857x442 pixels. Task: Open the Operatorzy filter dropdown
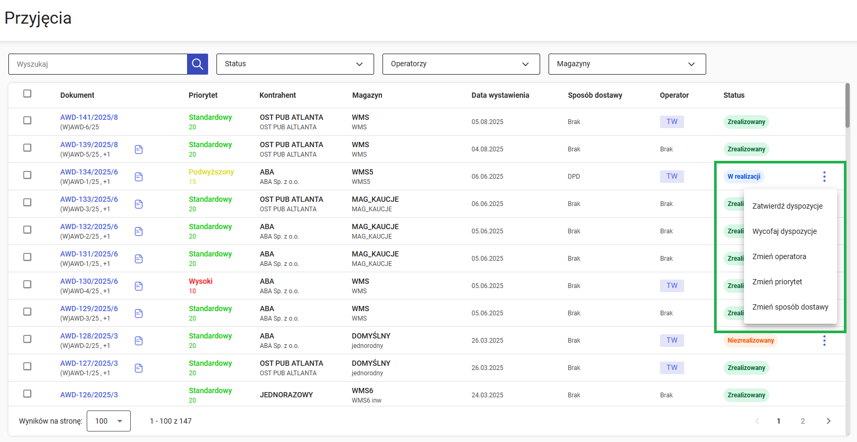click(461, 64)
